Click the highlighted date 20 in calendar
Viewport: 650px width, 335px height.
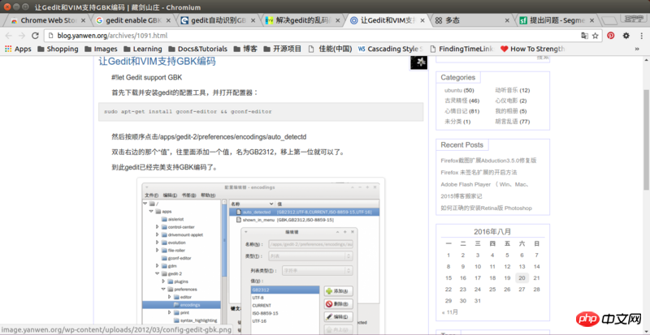coord(522,278)
